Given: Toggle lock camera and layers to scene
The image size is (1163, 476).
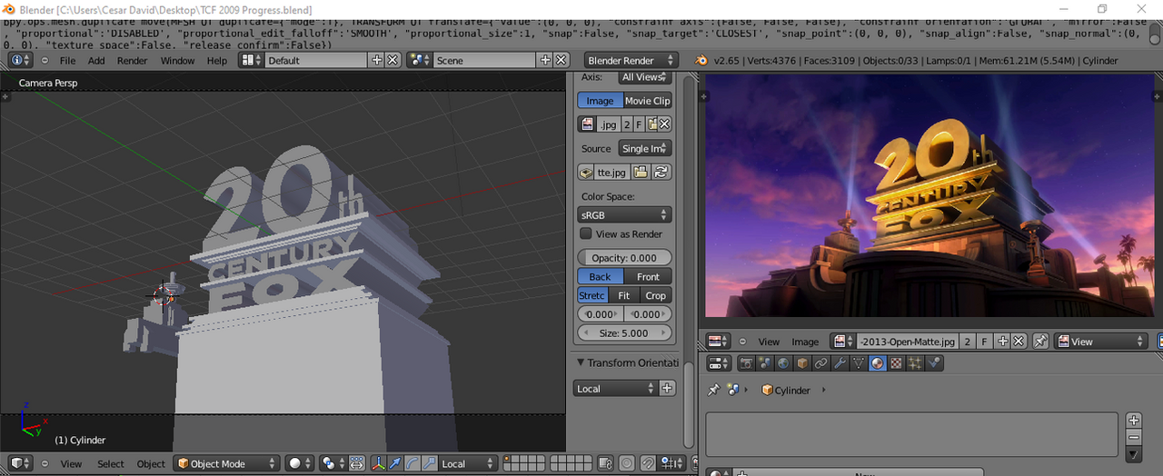Looking at the screenshot, I should tap(603, 463).
